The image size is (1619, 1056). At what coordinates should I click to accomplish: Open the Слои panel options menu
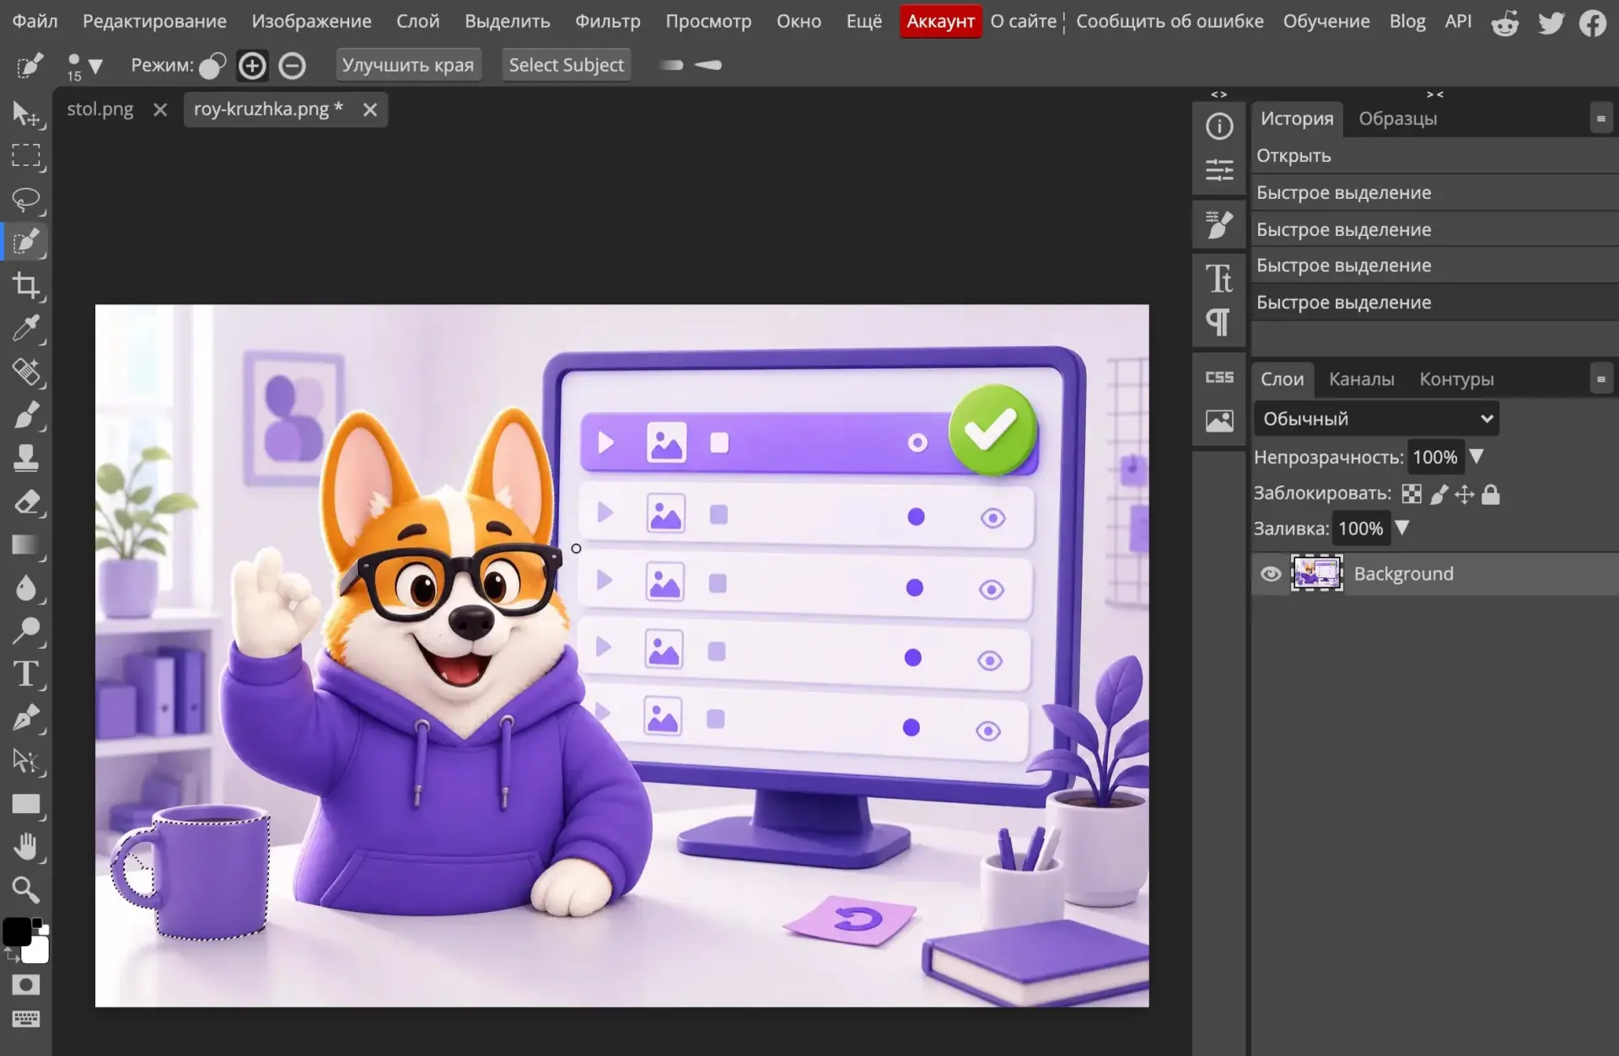1600,379
